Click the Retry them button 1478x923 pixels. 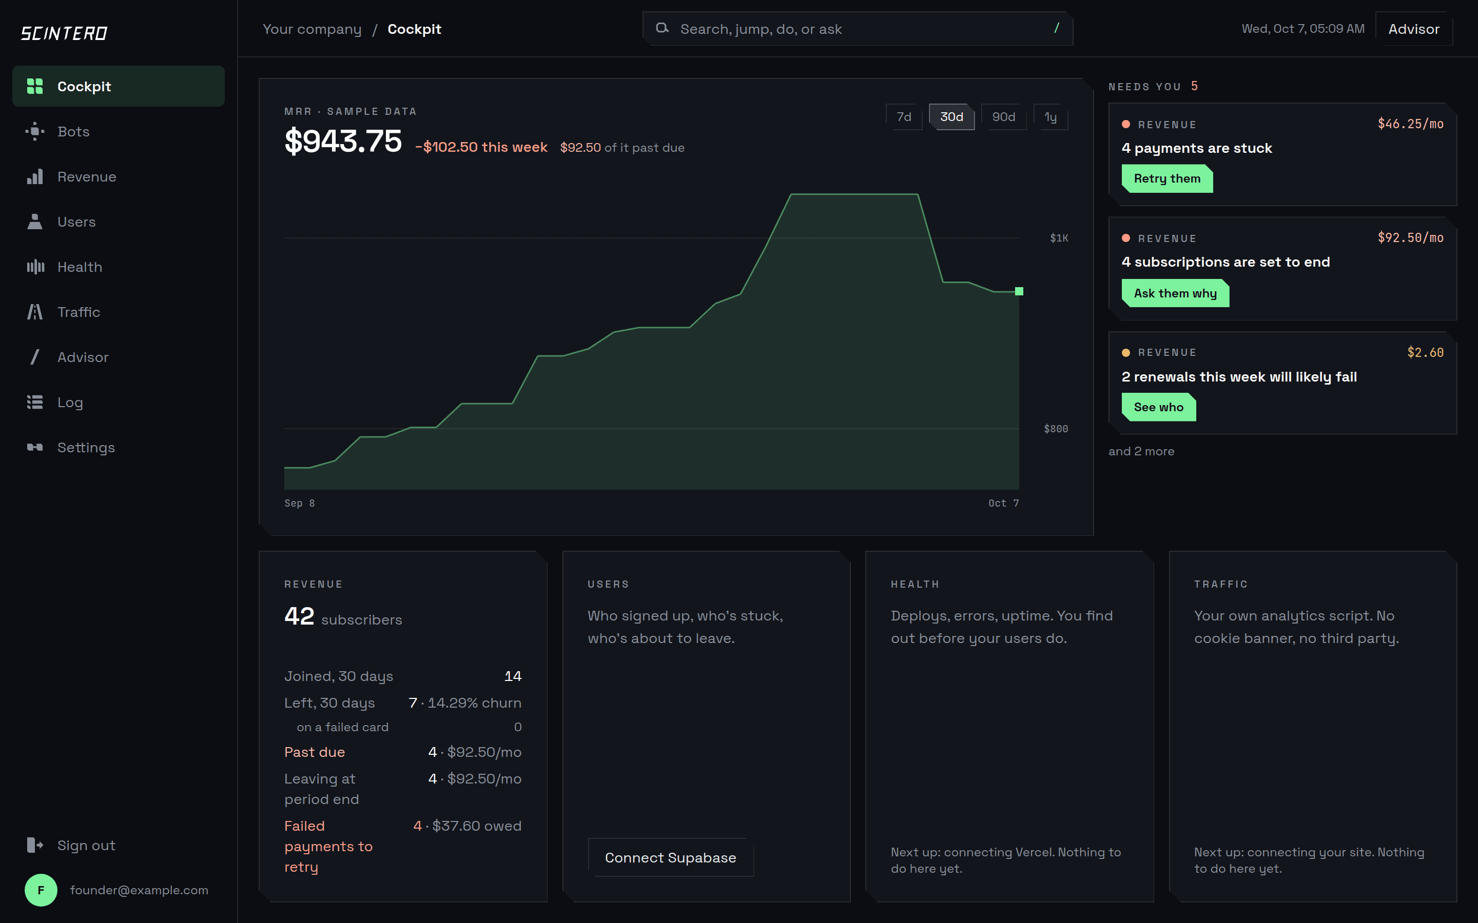click(1167, 178)
